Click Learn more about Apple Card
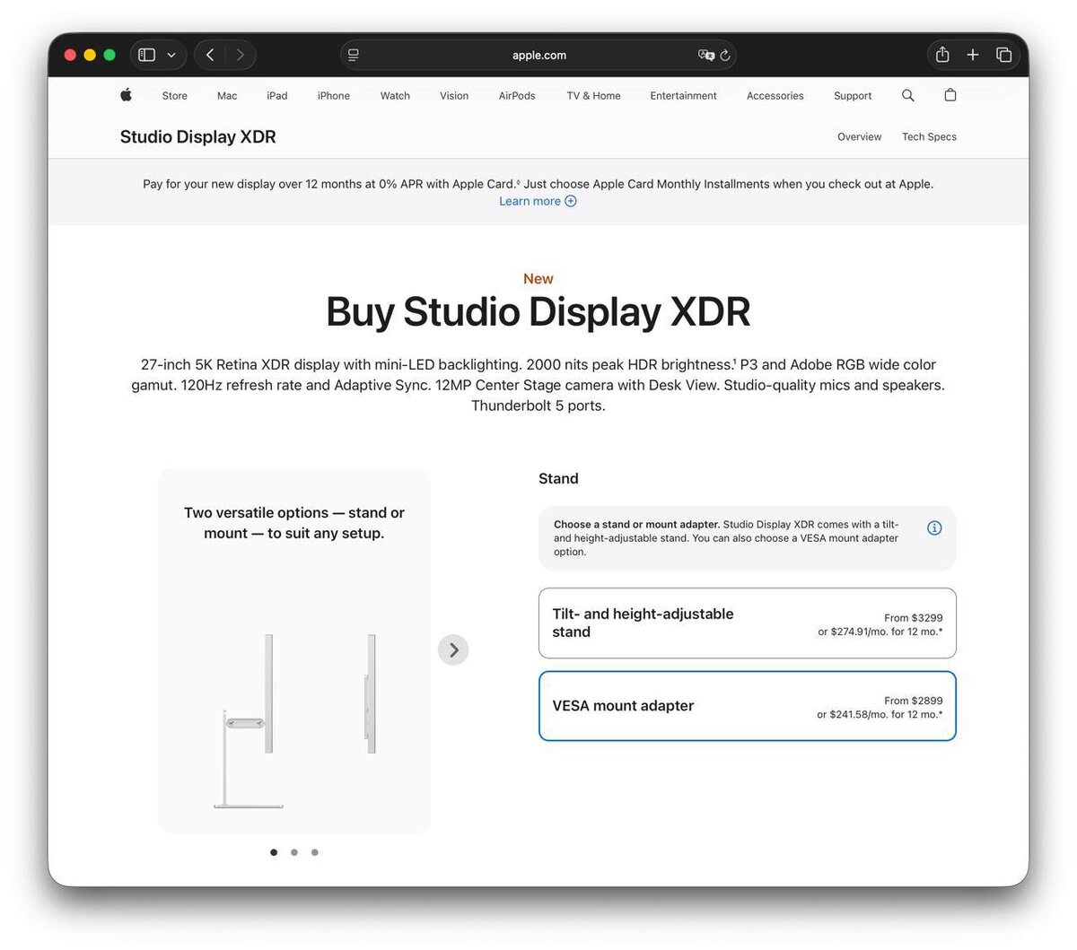The height and width of the screenshot is (950, 1077). click(538, 201)
